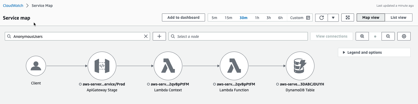Click the aws-serve...3DABCJDUYH node label

[302, 84]
